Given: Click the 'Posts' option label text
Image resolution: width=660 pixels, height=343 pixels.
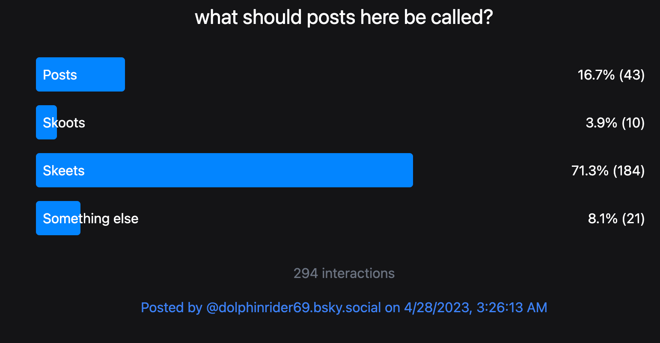Looking at the screenshot, I should pyautogui.click(x=60, y=75).
